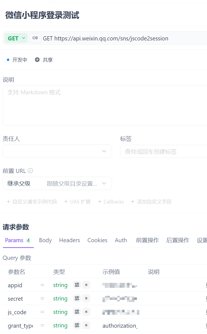The width and height of the screenshot is (207, 334).
Task: Change the 开发中 status
Action: click(17, 60)
